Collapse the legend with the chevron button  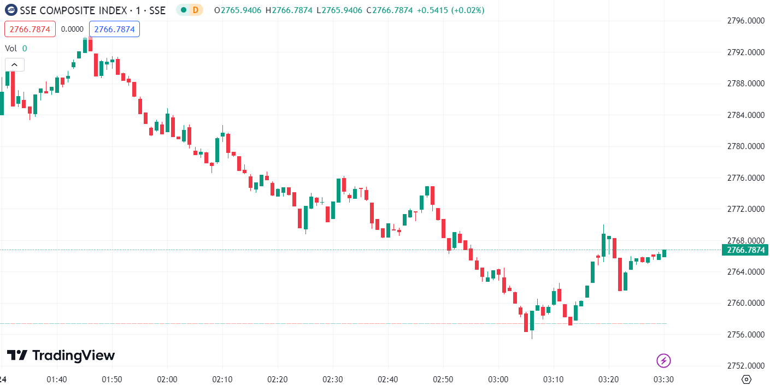pyautogui.click(x=14, y=65)
